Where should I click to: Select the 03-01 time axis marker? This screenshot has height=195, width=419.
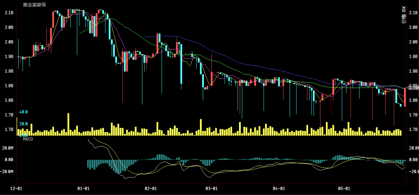(x=211, y=188)
